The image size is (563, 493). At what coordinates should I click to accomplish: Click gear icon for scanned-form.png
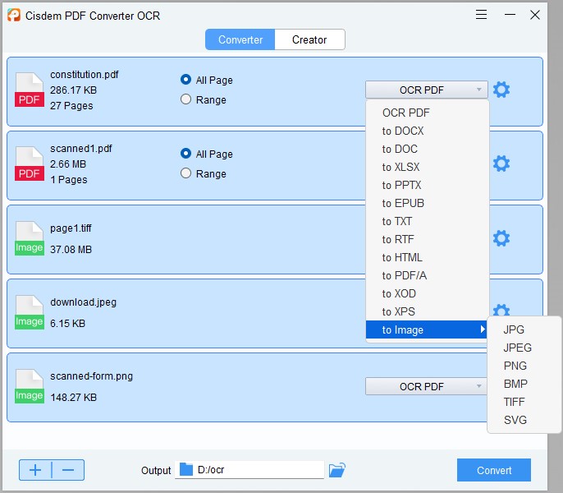pyautogui.click(x=501, y=386)
